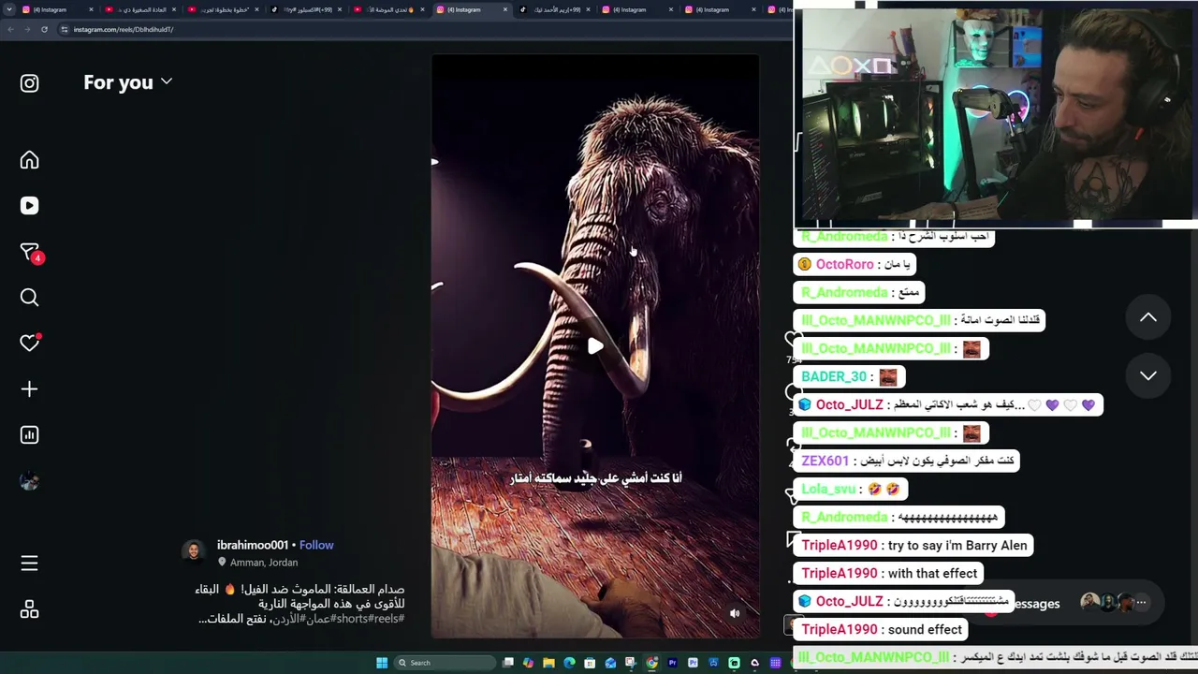Image resolution: width=1198 pixels, height=674 pixels.
Task: Click the "sound effect" chat message
Action: (x=925, y=629)
